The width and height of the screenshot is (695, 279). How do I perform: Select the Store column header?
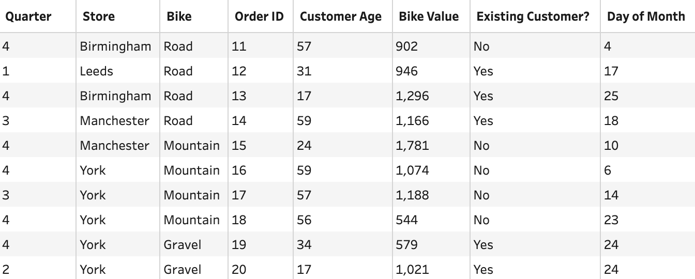coord(99,17)
